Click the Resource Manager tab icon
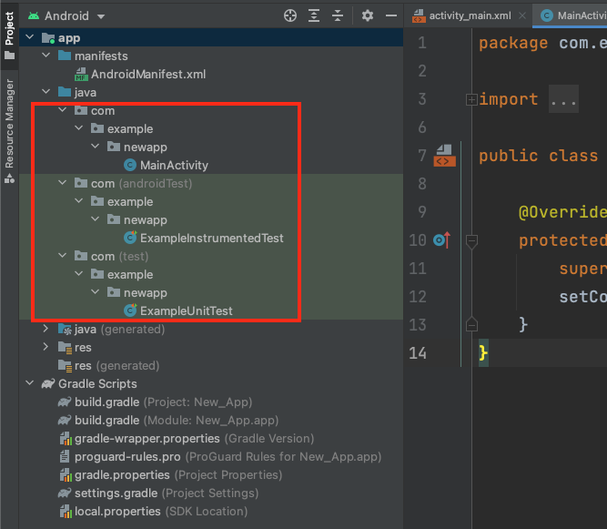This screenshot has width=607, height=529. pyautogui.click(x=9, y=179)
